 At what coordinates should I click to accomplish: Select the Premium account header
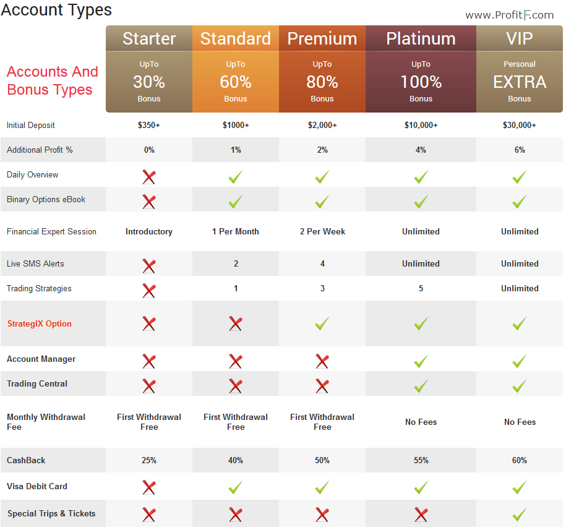click(x=322, y=38)
